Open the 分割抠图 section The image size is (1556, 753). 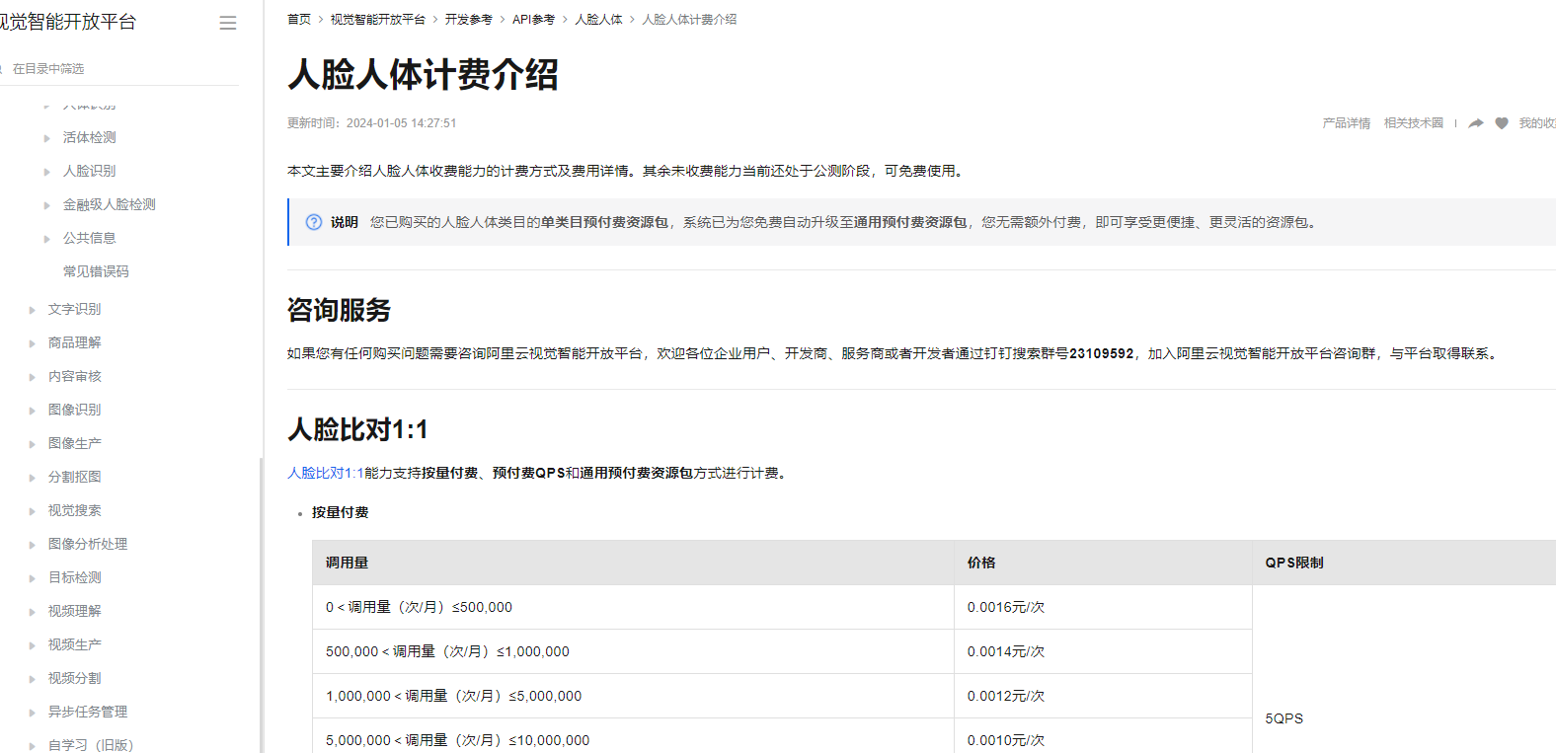point(75,477)
